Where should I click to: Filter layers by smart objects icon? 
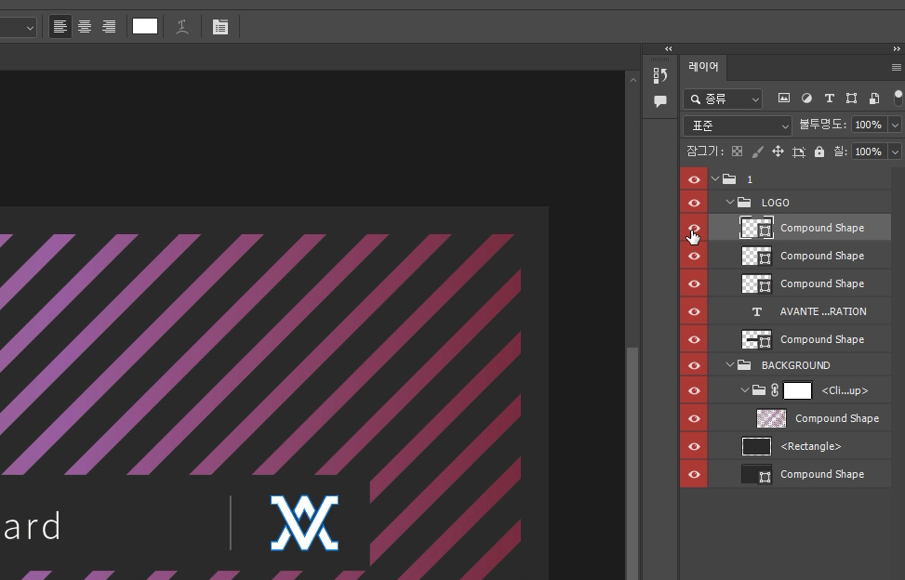(874, 99)
